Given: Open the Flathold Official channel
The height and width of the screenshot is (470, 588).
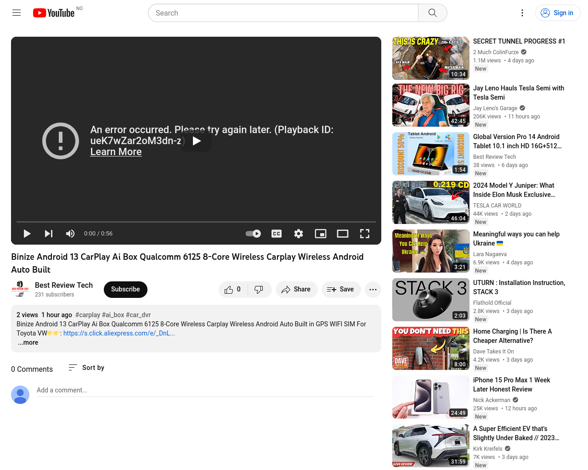Looking at the screenshot, I should (x=492, y=303).
